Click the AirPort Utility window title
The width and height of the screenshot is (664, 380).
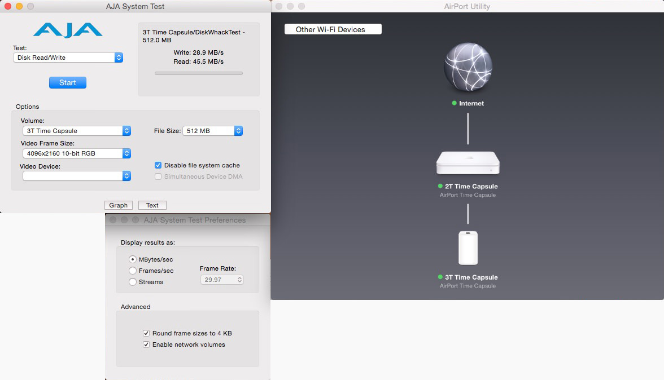(x=467, y=6)
